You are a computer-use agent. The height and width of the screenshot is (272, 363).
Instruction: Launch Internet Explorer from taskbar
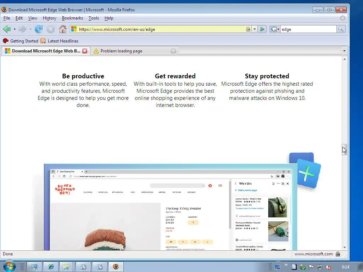click(51, 267)
